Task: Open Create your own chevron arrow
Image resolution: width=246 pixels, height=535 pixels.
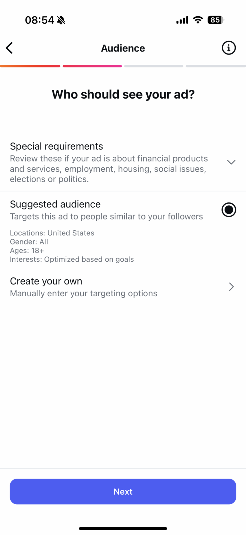Action: [231, 287]
